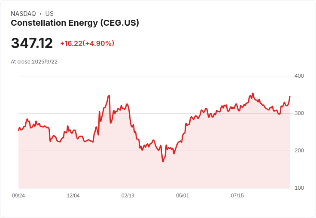Click the chart's highest peak after 07/15
The width and height of the screenshot is (316, 218).
pyautogui.click(x=253, y=93)
